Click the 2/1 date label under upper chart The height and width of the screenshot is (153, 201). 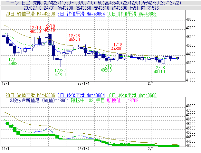point(151,83)
